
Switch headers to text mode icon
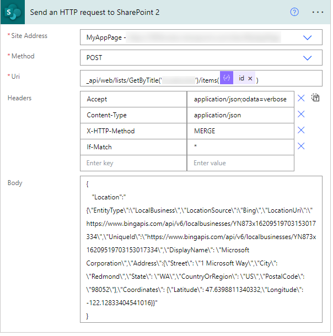click(x=315, y=98)
